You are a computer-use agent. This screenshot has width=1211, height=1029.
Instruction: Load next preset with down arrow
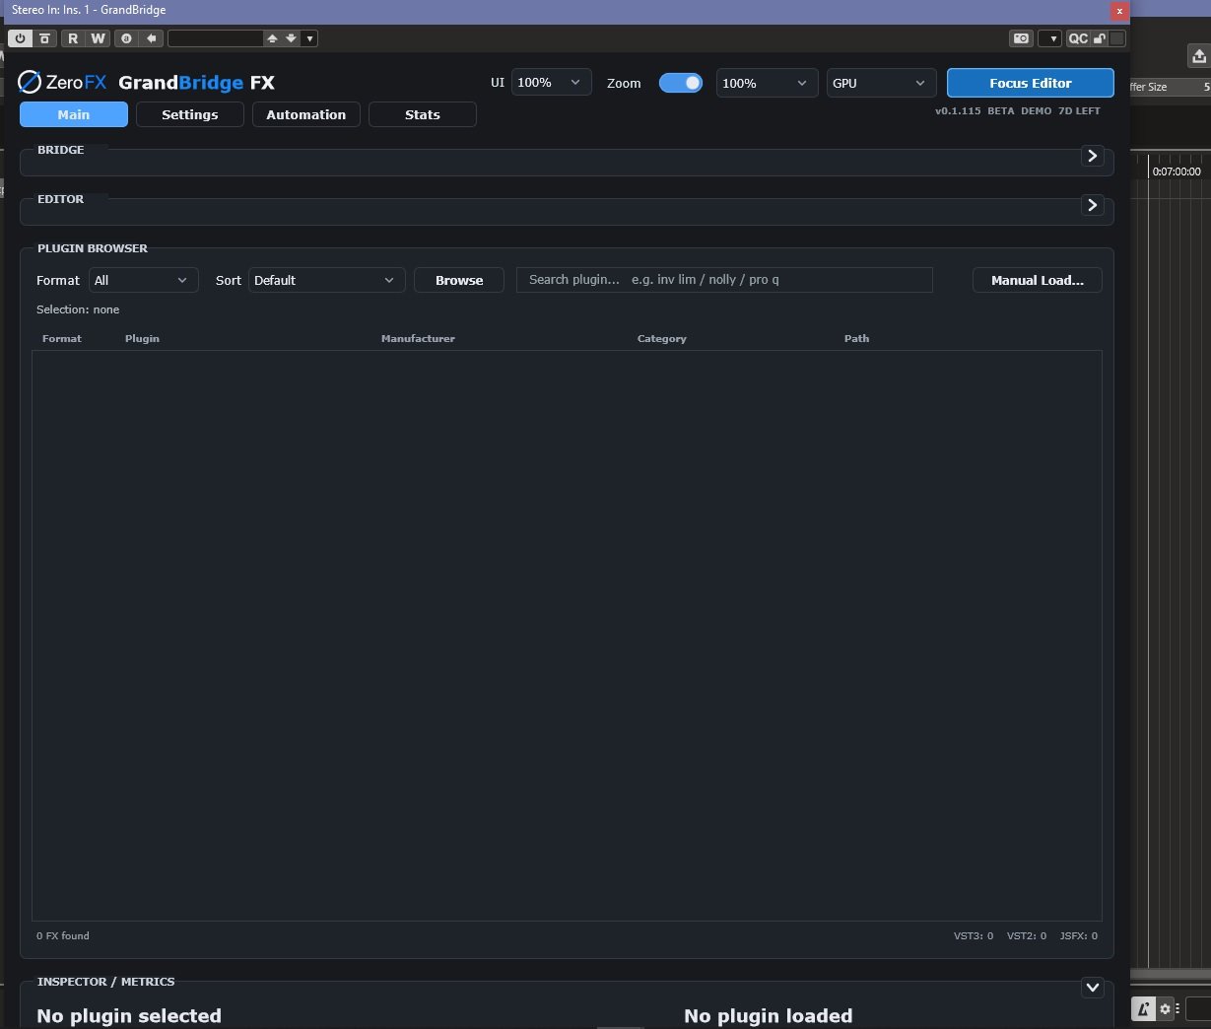291,38
